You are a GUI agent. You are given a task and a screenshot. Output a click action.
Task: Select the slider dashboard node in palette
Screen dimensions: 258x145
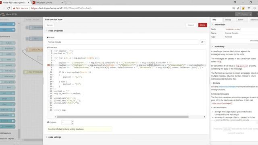[x=8, y=60]
